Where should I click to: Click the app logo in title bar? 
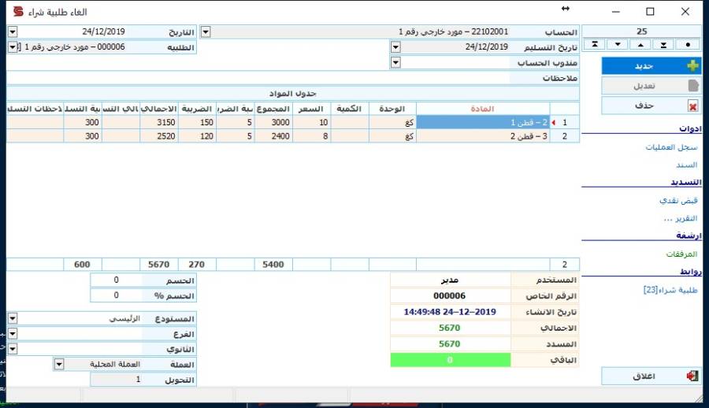[x=18, y=11]
